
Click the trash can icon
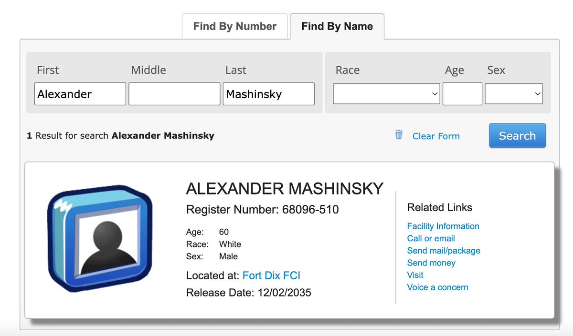pyautogui.click(x=399, y=135)
